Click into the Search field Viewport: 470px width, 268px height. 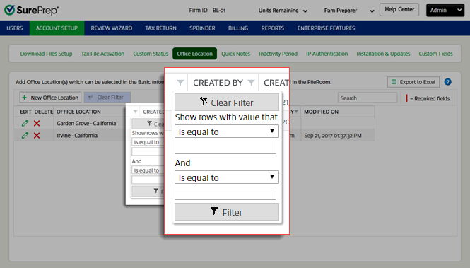(368, 98)
